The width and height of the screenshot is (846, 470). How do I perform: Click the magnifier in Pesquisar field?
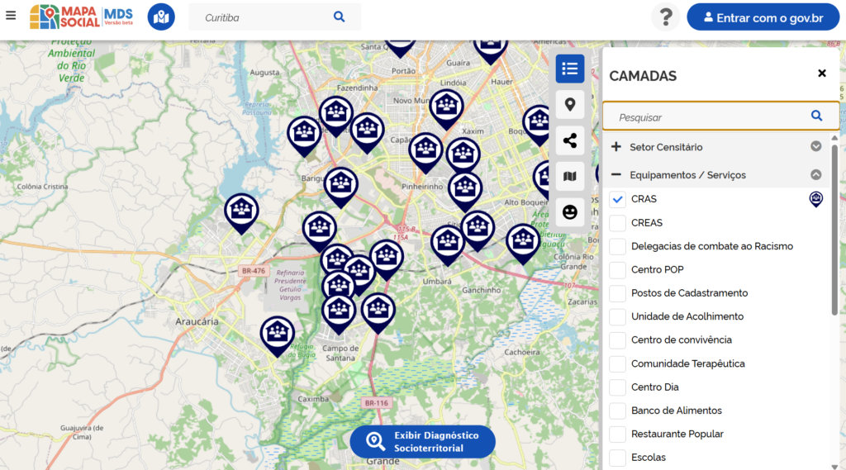(816, 116)
